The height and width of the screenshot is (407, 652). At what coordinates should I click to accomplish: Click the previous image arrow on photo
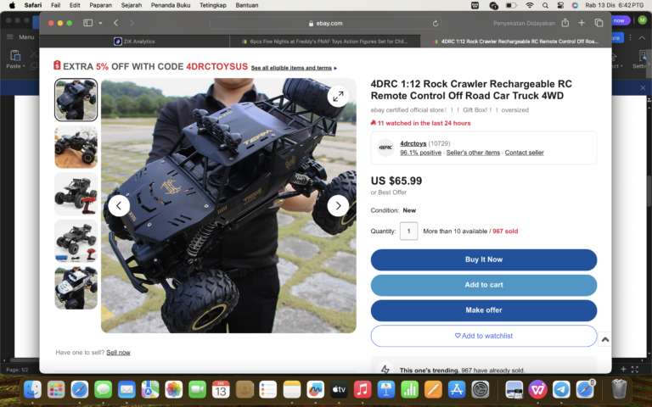point(119,205)
